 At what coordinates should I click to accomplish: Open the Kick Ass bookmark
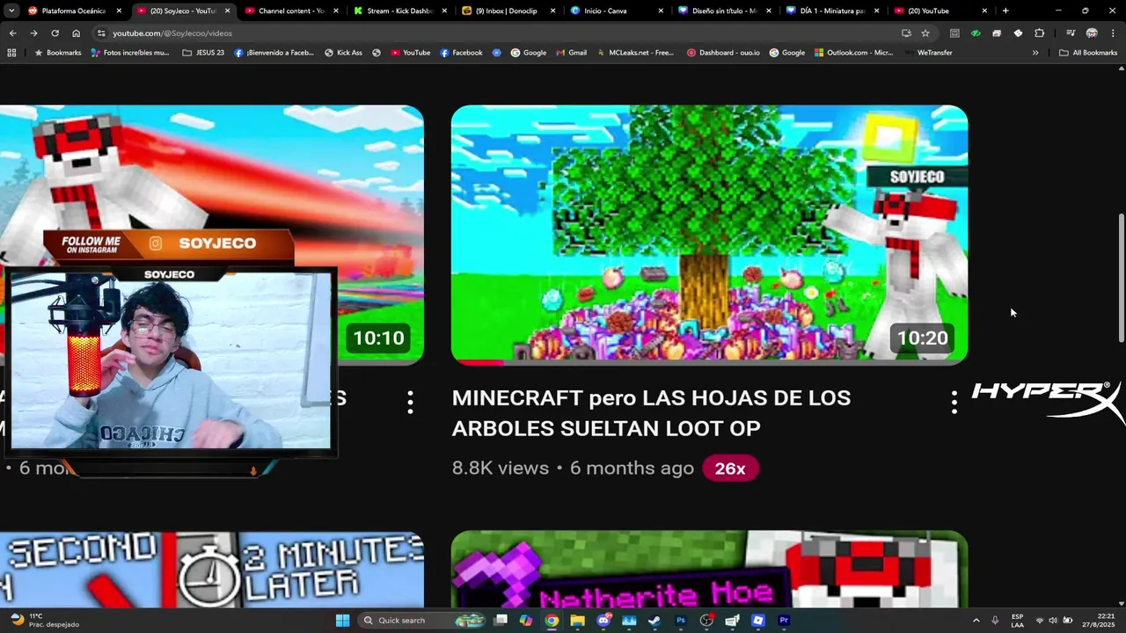(343, 53)
